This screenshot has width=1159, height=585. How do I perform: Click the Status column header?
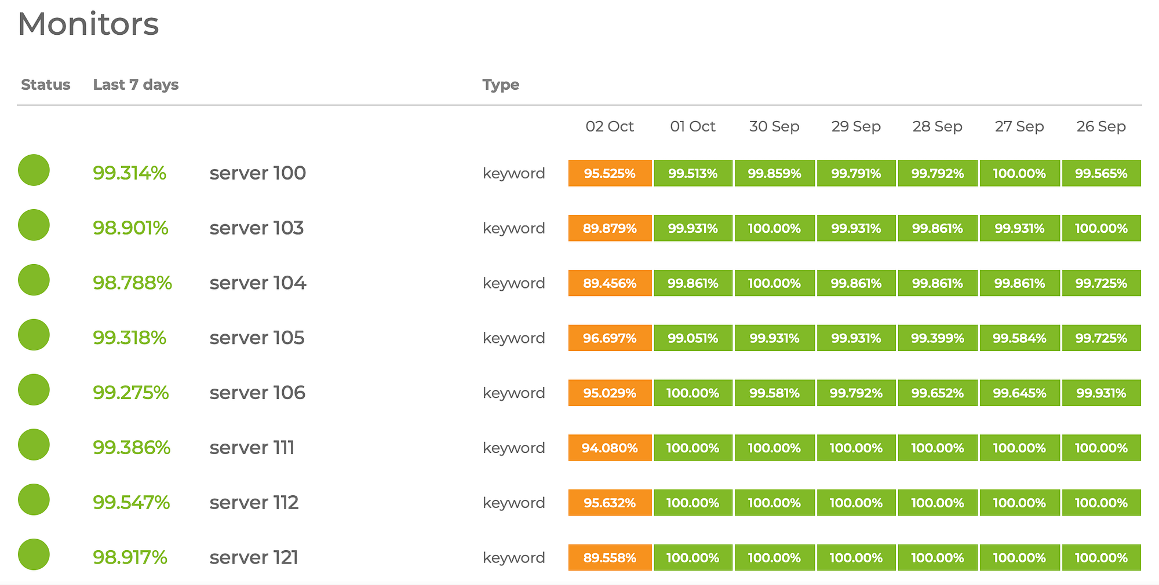point(45,85)
